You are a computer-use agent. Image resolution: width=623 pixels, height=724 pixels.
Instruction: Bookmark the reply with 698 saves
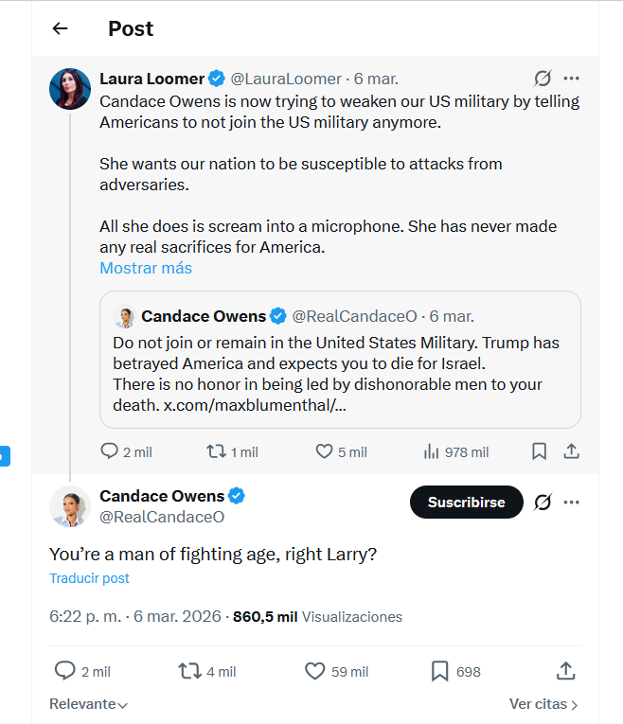coord(439,671)
